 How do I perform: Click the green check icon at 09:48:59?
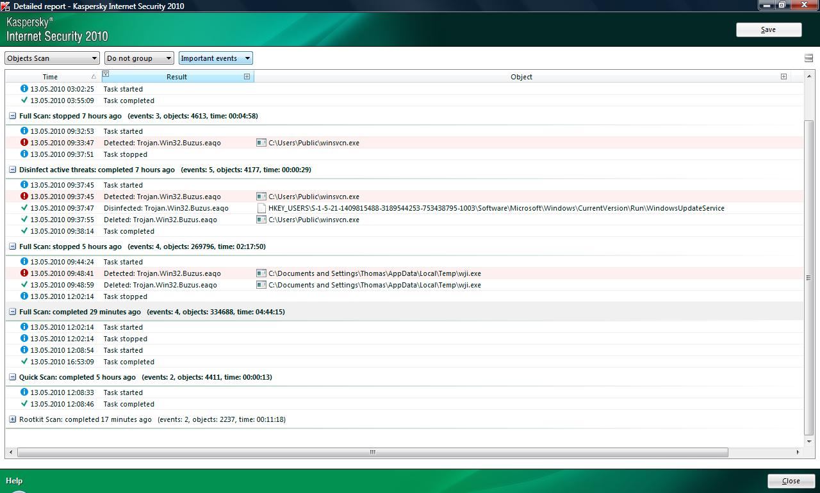pyautogui.click(x=24, y=285)
